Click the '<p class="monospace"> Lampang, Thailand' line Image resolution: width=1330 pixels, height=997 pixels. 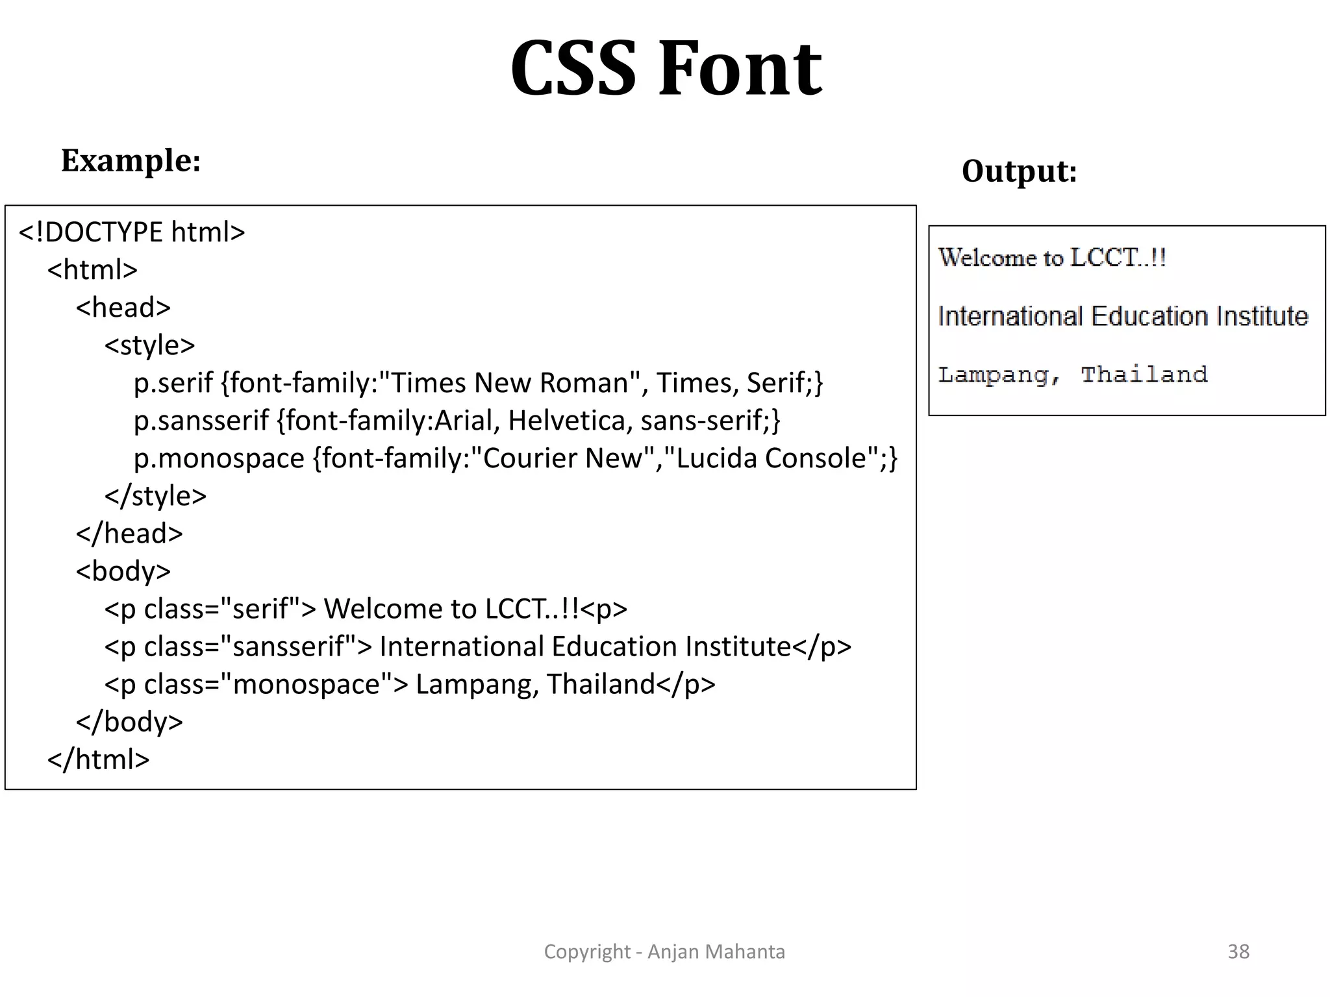[x=410, y=684]
